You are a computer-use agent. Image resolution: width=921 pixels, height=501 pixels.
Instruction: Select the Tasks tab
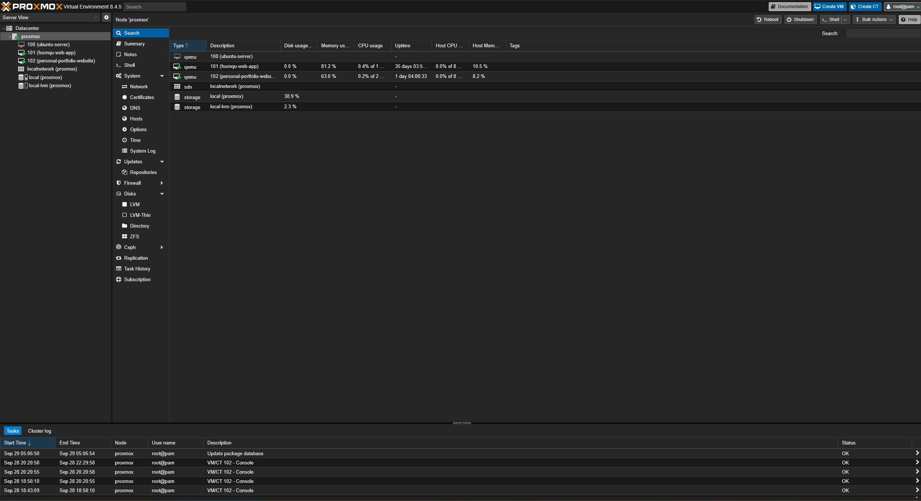[12, 430]
